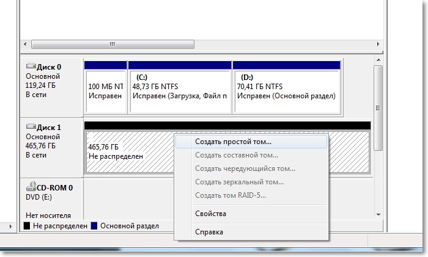This screenshot has height=257, width=428.
Task: Select the 100 МБ partition on Диск 0
Action: click(105, 92)
